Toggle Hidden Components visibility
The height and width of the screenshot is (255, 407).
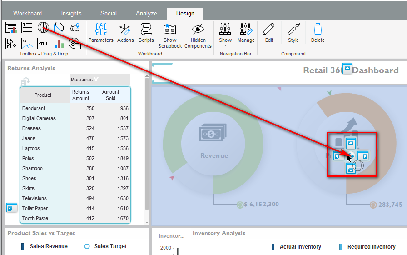(198, 36)
